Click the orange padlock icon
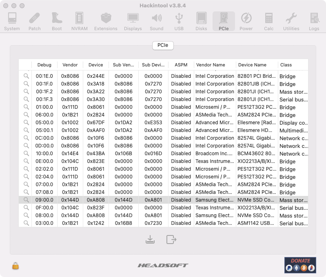Image resolution: width=326 pixels, height=277 pixels. click(x=16, y=266)
